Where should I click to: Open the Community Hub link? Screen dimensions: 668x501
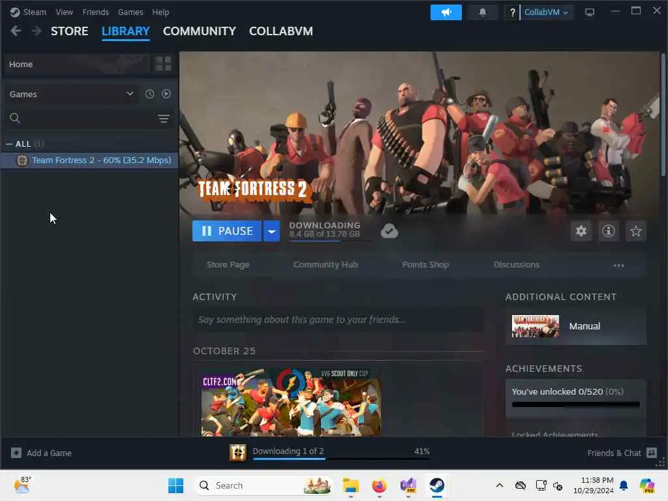coord(326,265)
